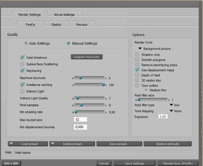This screenshot has width=203, height=166.
Task: Click the Irradiance caching slider handle
Action: (103, 84)
